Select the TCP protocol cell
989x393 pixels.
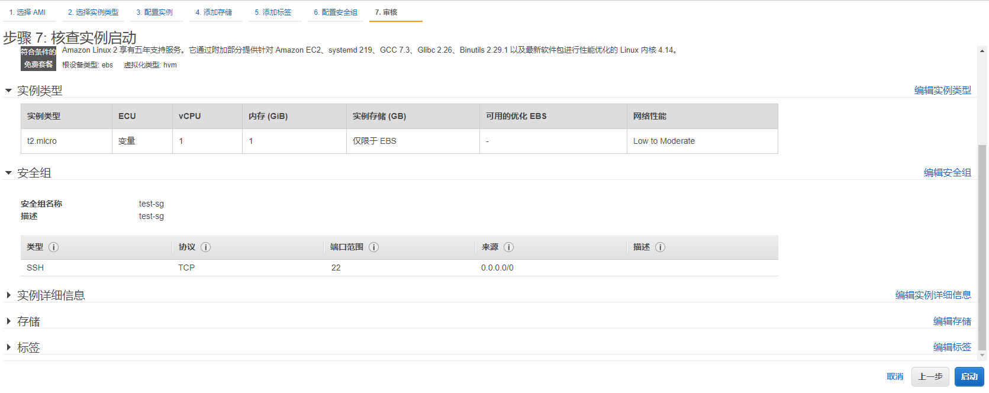click(186, 268)
